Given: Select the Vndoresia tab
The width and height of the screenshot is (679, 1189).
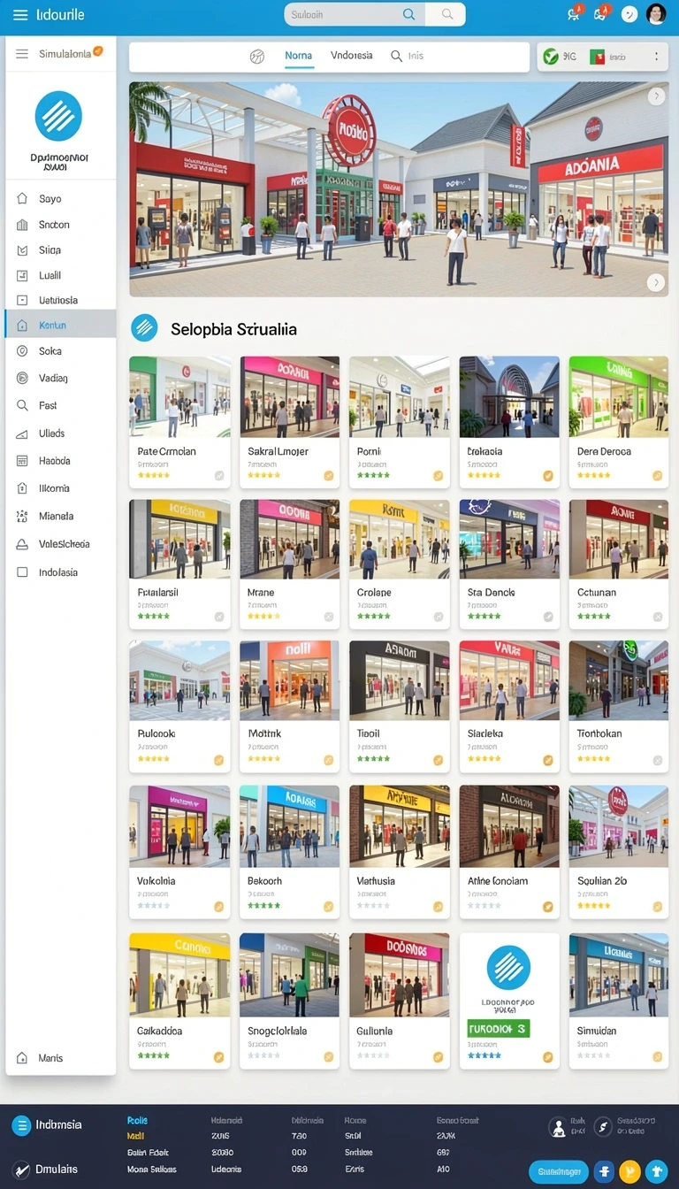Looking at the screenshot, I should point(351,56).
